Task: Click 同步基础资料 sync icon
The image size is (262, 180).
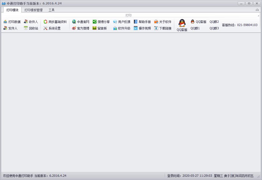Action: pos(45,22)
